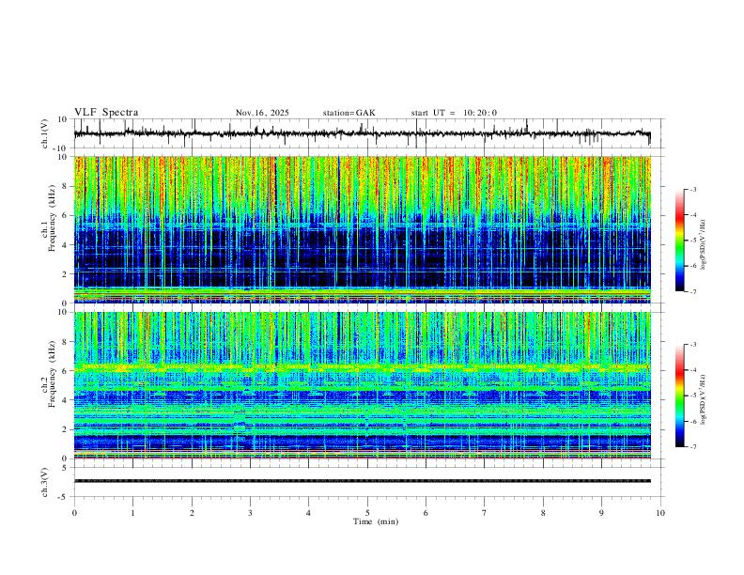Click the ch.3 flat signal trace
The image size is (744, 575).
point(363,481)
